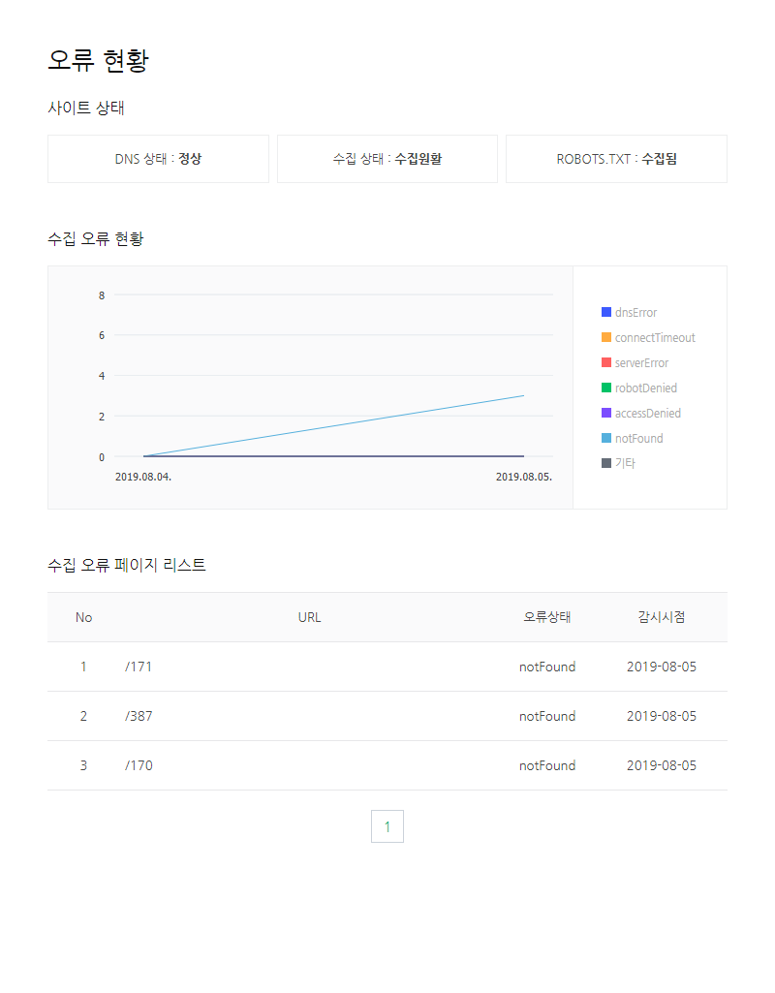Hide the notFound series on the chart
Screen dimensions: 775x993
[637, 438]
